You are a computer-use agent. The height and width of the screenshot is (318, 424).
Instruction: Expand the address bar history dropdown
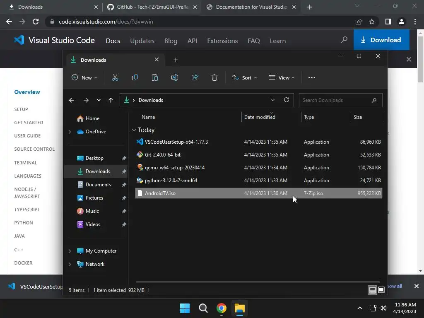273,100
